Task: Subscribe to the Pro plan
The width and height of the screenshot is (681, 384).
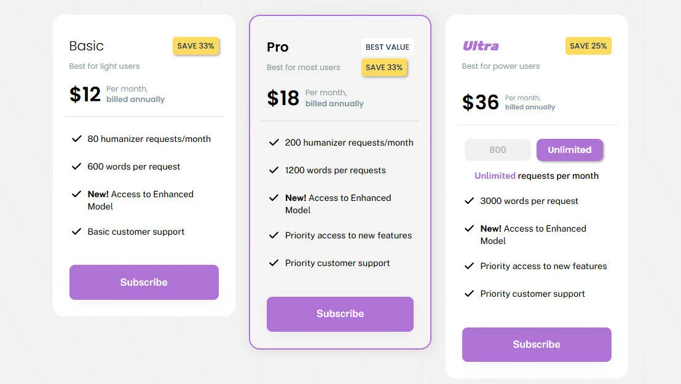Action: tap(340, 314)
